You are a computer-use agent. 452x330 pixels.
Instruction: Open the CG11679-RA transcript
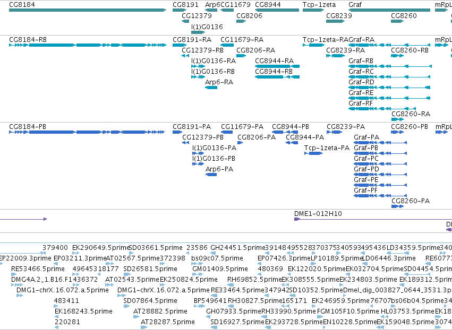click(x=227, y=45)
